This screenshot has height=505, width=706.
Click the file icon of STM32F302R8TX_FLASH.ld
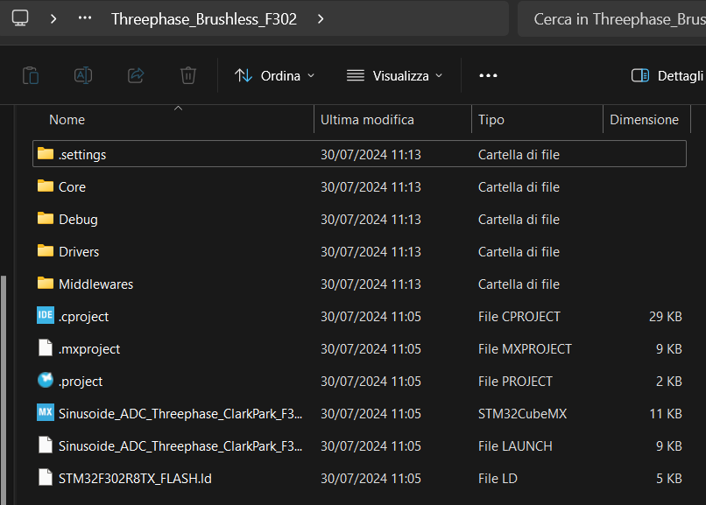(x=46, y=477)
